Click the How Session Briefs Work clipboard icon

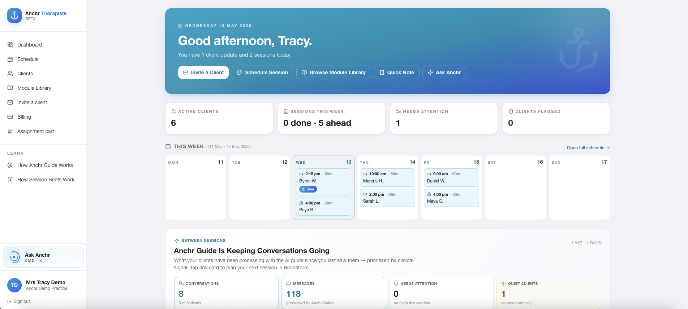[x=10, y=180]
